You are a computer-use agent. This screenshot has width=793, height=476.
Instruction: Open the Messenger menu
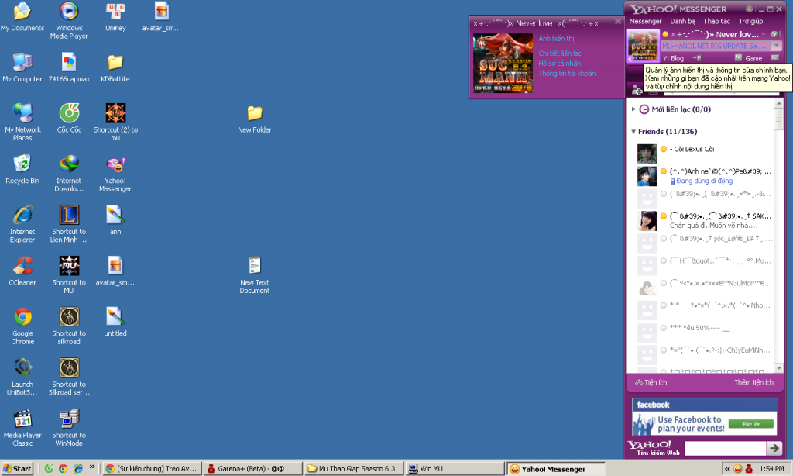point(645,21)
